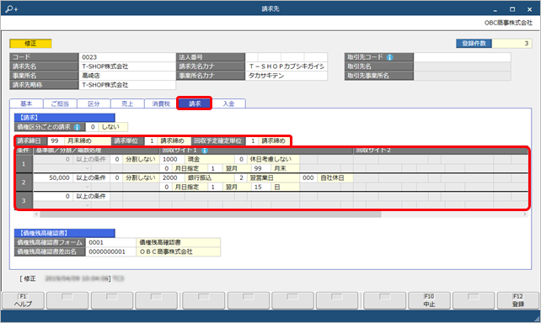Click the search-plus icon in title bar
Viewport: 541px width, 323px height.
(x=12, y=8)
